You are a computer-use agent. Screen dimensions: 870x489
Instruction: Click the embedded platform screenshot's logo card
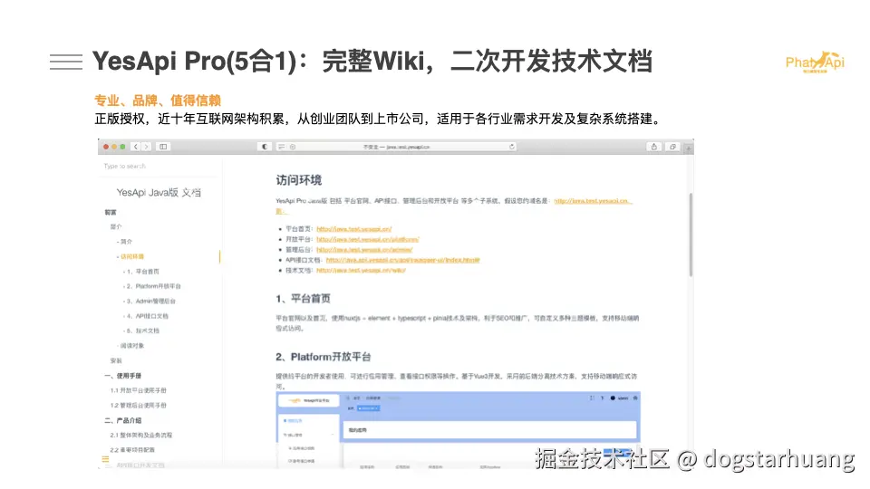[308, 399]
